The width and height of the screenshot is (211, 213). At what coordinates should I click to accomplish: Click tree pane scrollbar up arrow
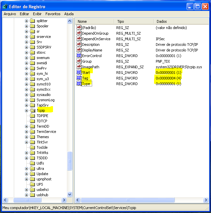(69, 21)
